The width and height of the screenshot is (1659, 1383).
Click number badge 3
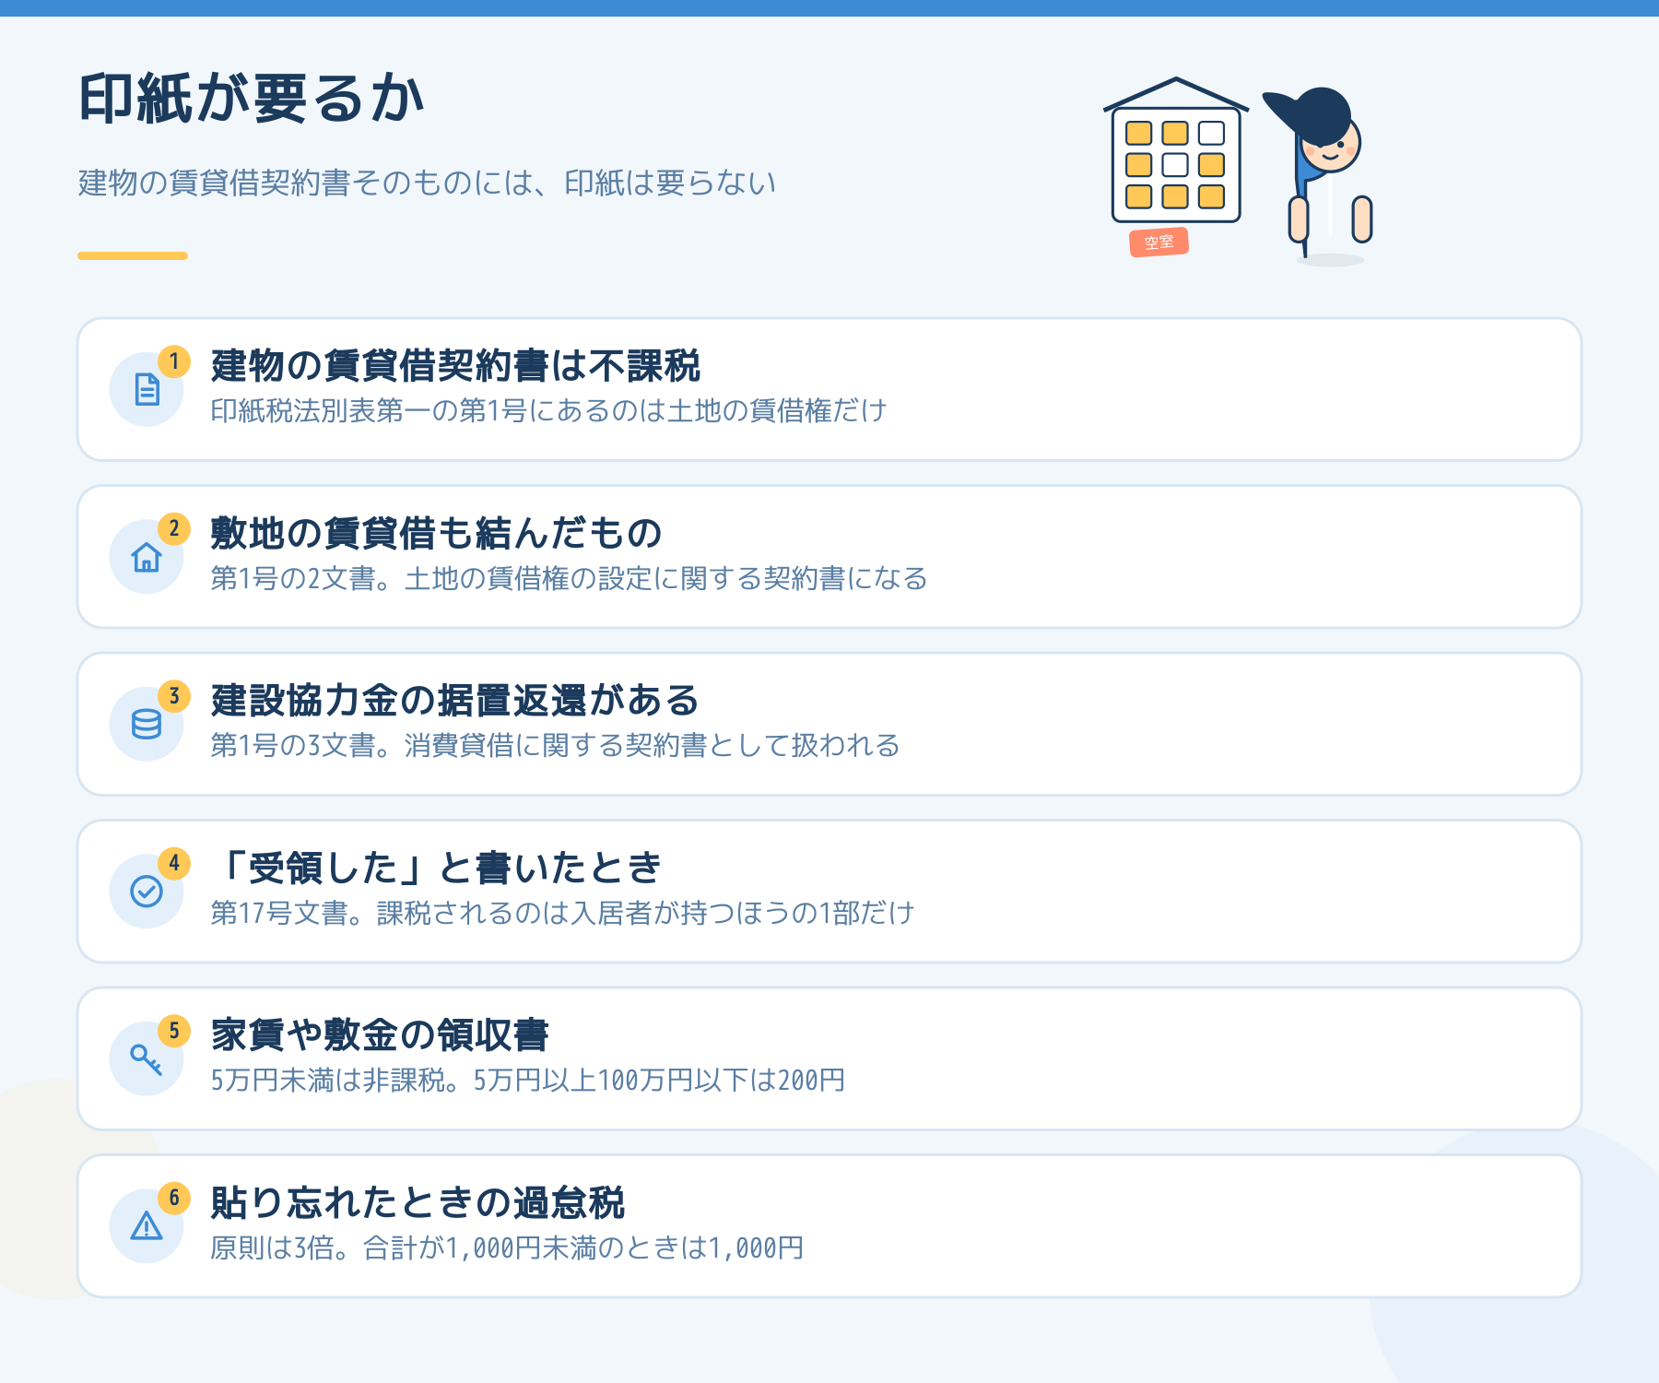(174, 696)
